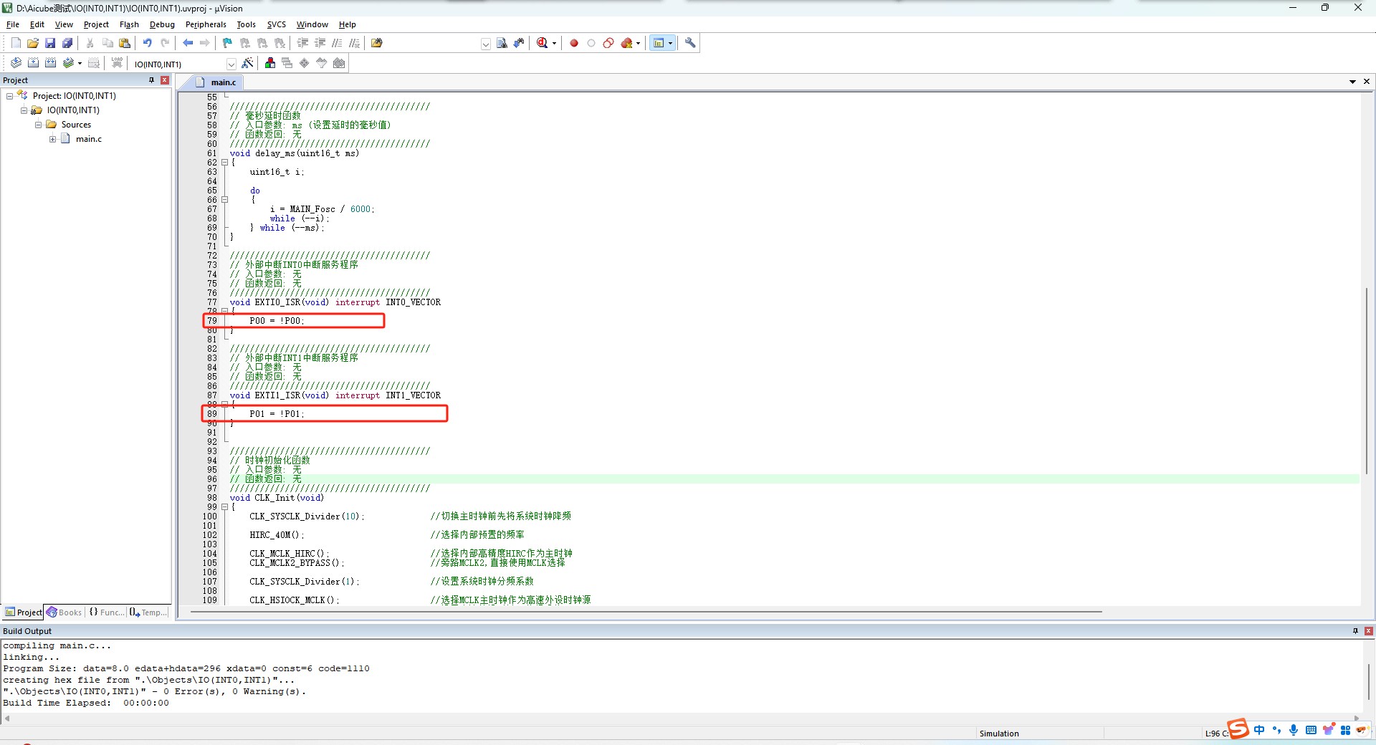The height and width of the screenshot is (745, 1376).
Task: Collapse the IO(INT0,INT1) target node
Action: pyautogui.click(x=24, y=110)
